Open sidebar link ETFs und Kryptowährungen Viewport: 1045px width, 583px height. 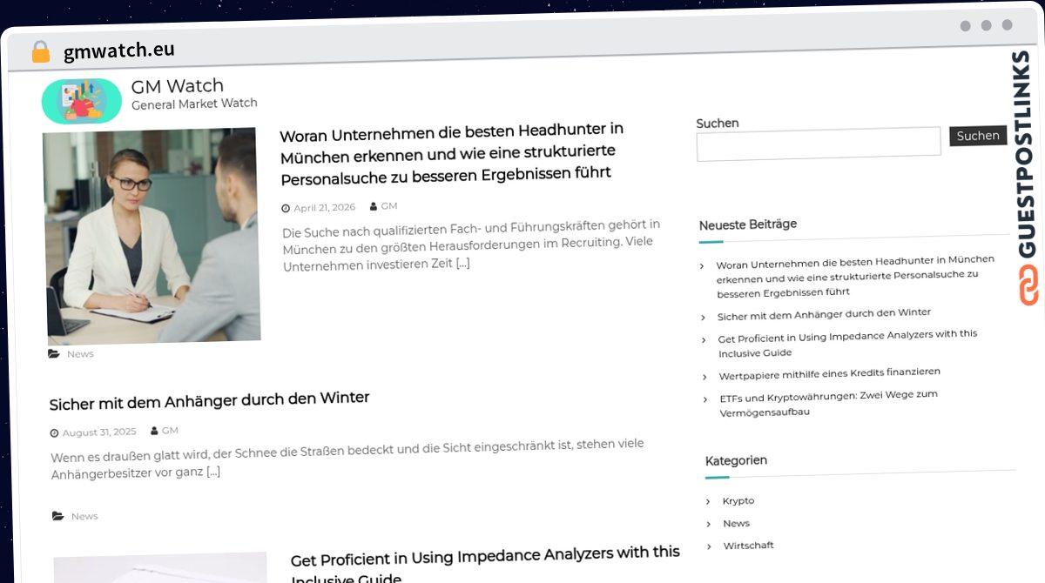(828, 403)
